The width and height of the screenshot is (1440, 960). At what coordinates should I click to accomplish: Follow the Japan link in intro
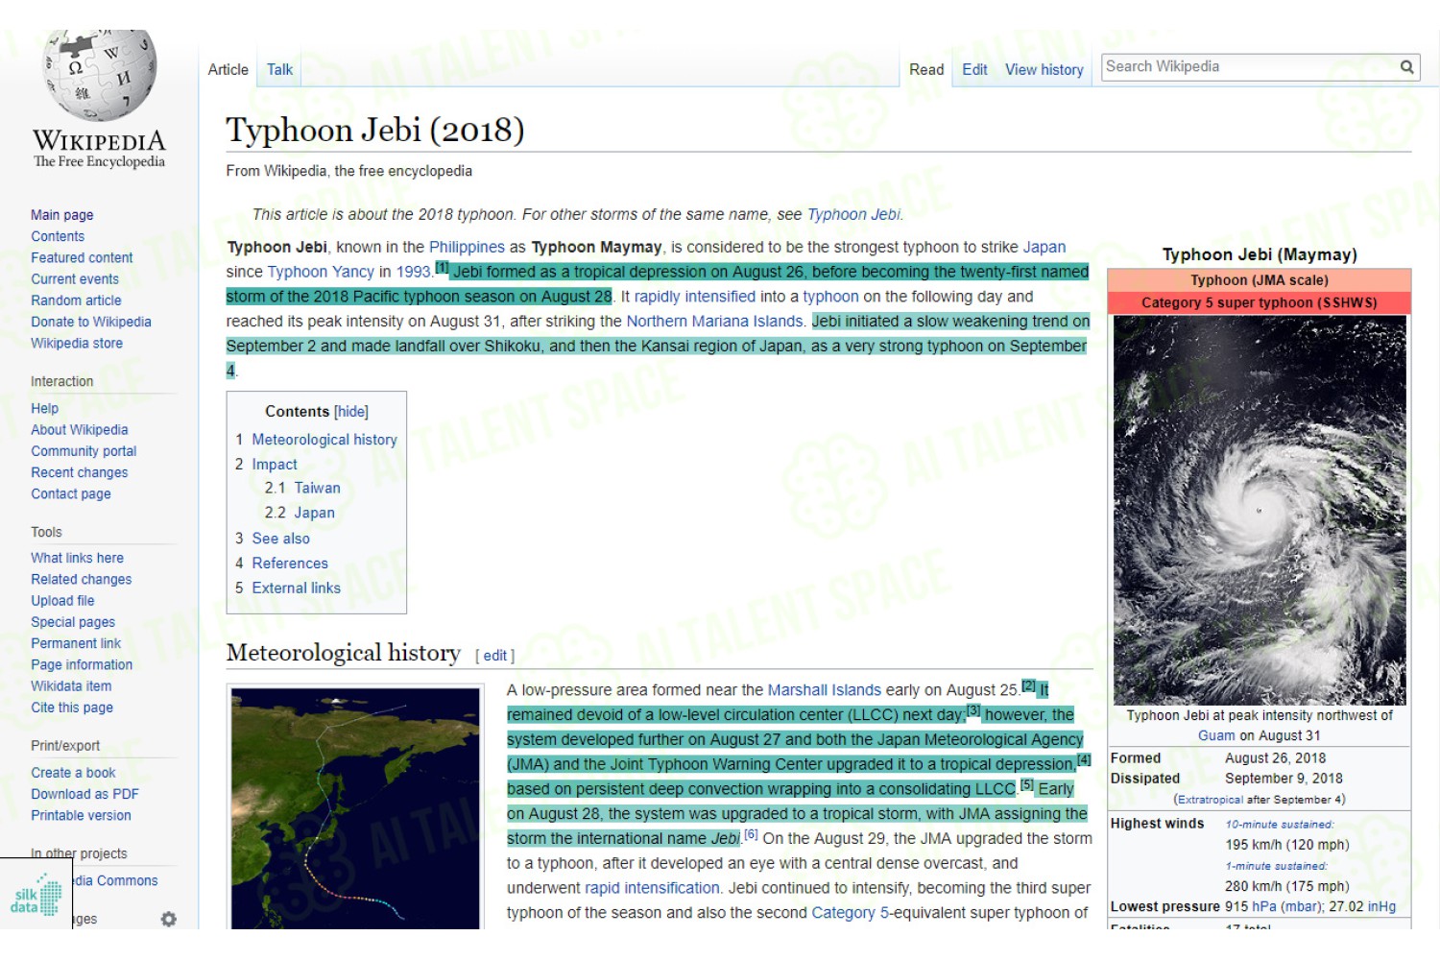coord(1044,248)
